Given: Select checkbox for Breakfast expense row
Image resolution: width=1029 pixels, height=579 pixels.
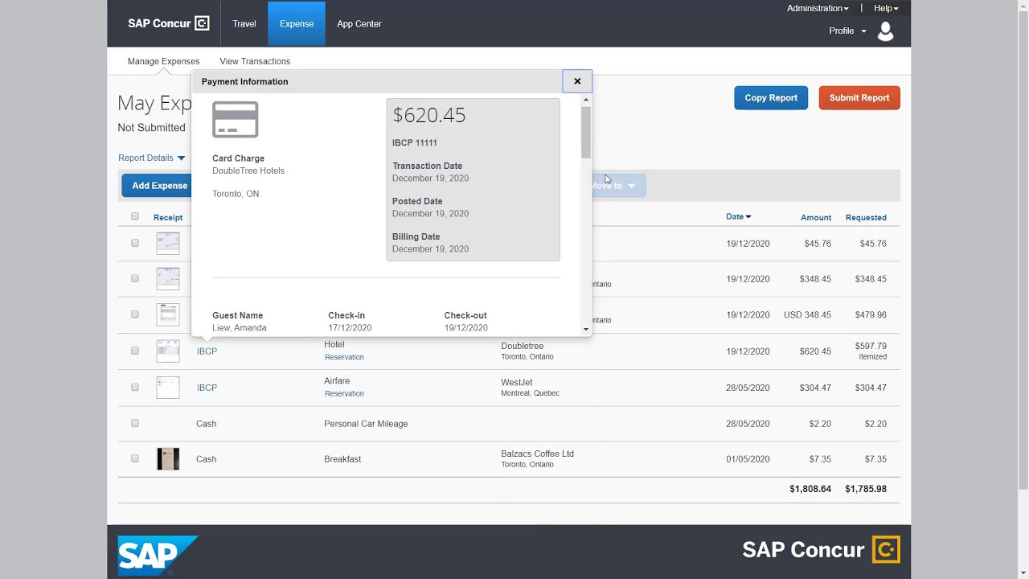Looking at the screenshot, I should (135, 458).
